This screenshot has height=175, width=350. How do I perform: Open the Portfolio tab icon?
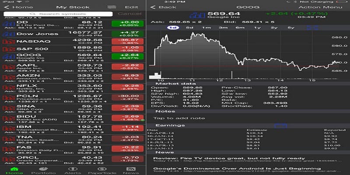pos(43,169)
